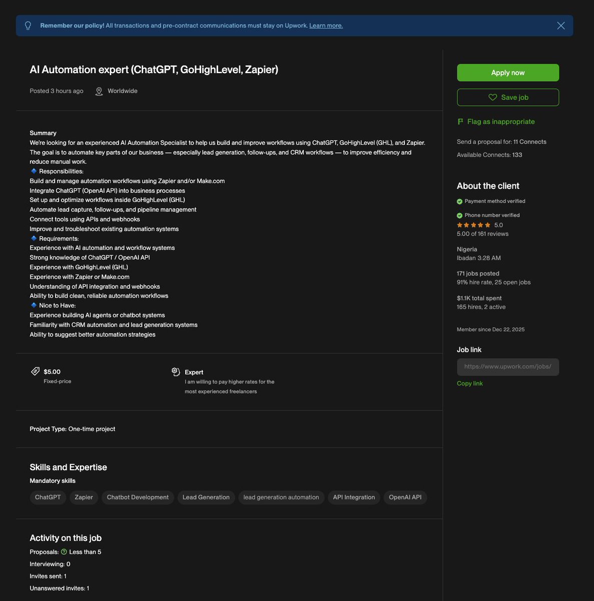The width and height of the screenshot is (594, 601).
Task: Select the lead generation automation skill tag
Action: [x=281, y=497]
